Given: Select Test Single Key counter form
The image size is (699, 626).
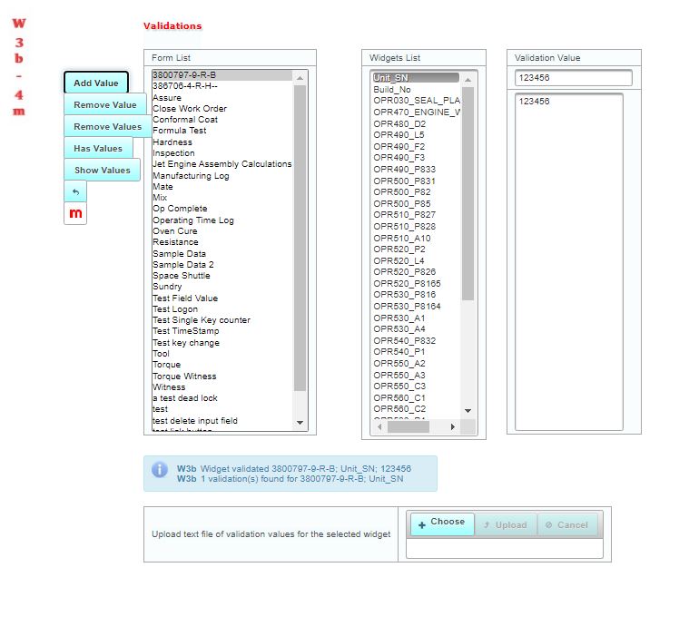Looking at the screenshot, I should (222, 320).
